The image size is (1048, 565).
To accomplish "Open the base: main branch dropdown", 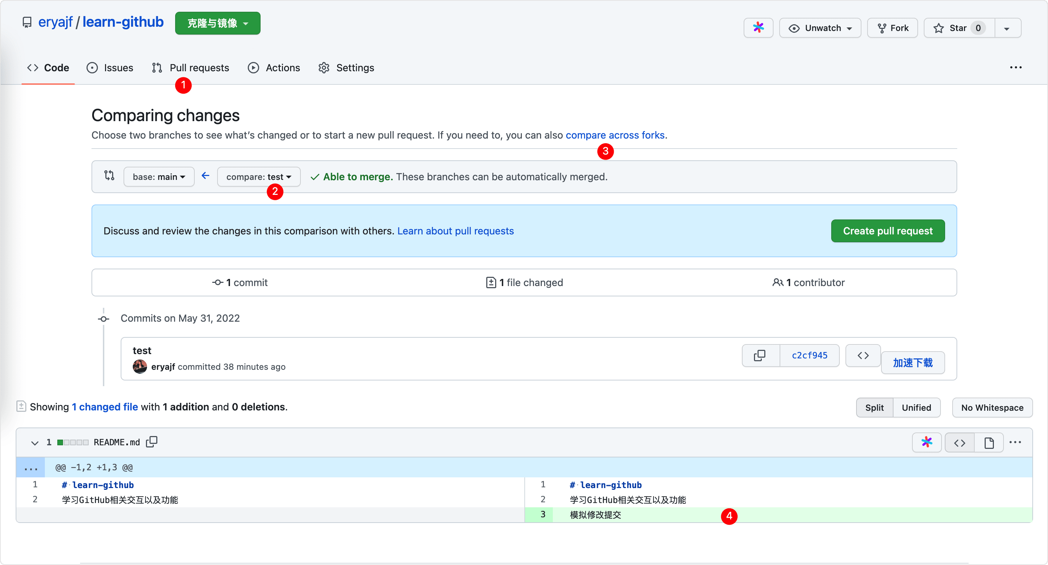I will (159, 177).
